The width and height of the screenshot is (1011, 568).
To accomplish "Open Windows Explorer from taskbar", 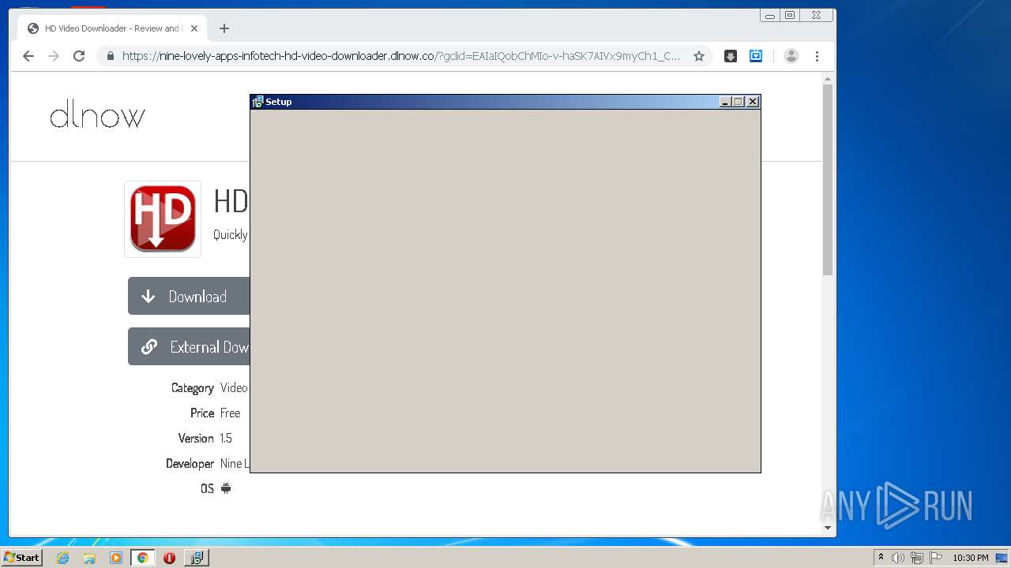I will click(89, 558).
